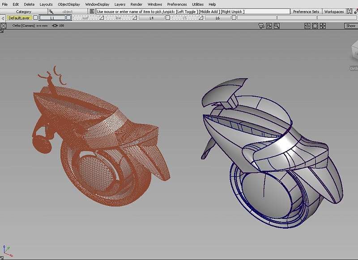Image resolution: width=358 pixels, height=260 pixels.
Task: Open the Layouts menu
Action: pos(46,4)
